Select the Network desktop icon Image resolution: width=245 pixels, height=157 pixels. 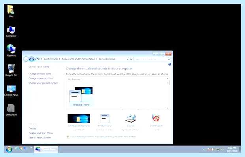(x=11, y=50)
